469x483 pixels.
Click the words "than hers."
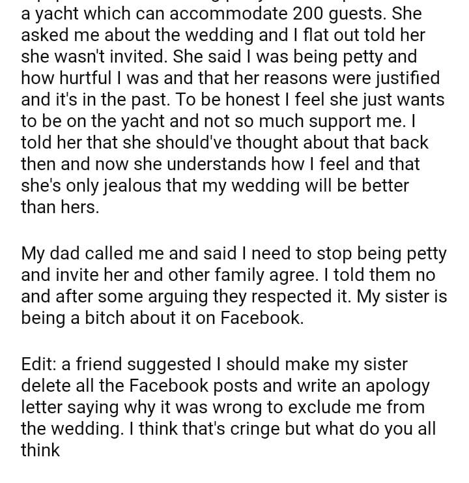click(x=60, y=207)
